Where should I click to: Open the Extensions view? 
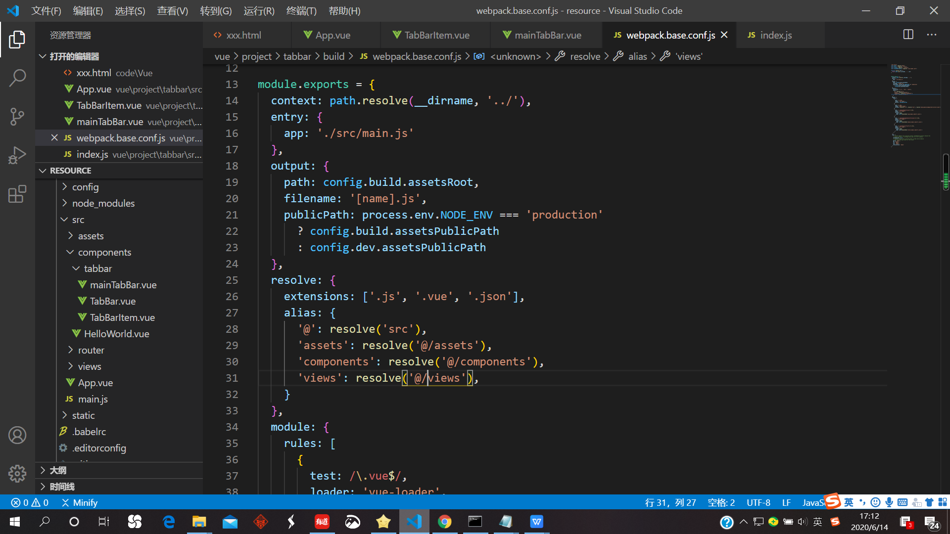pyautogui.click(x=17, y=194)
